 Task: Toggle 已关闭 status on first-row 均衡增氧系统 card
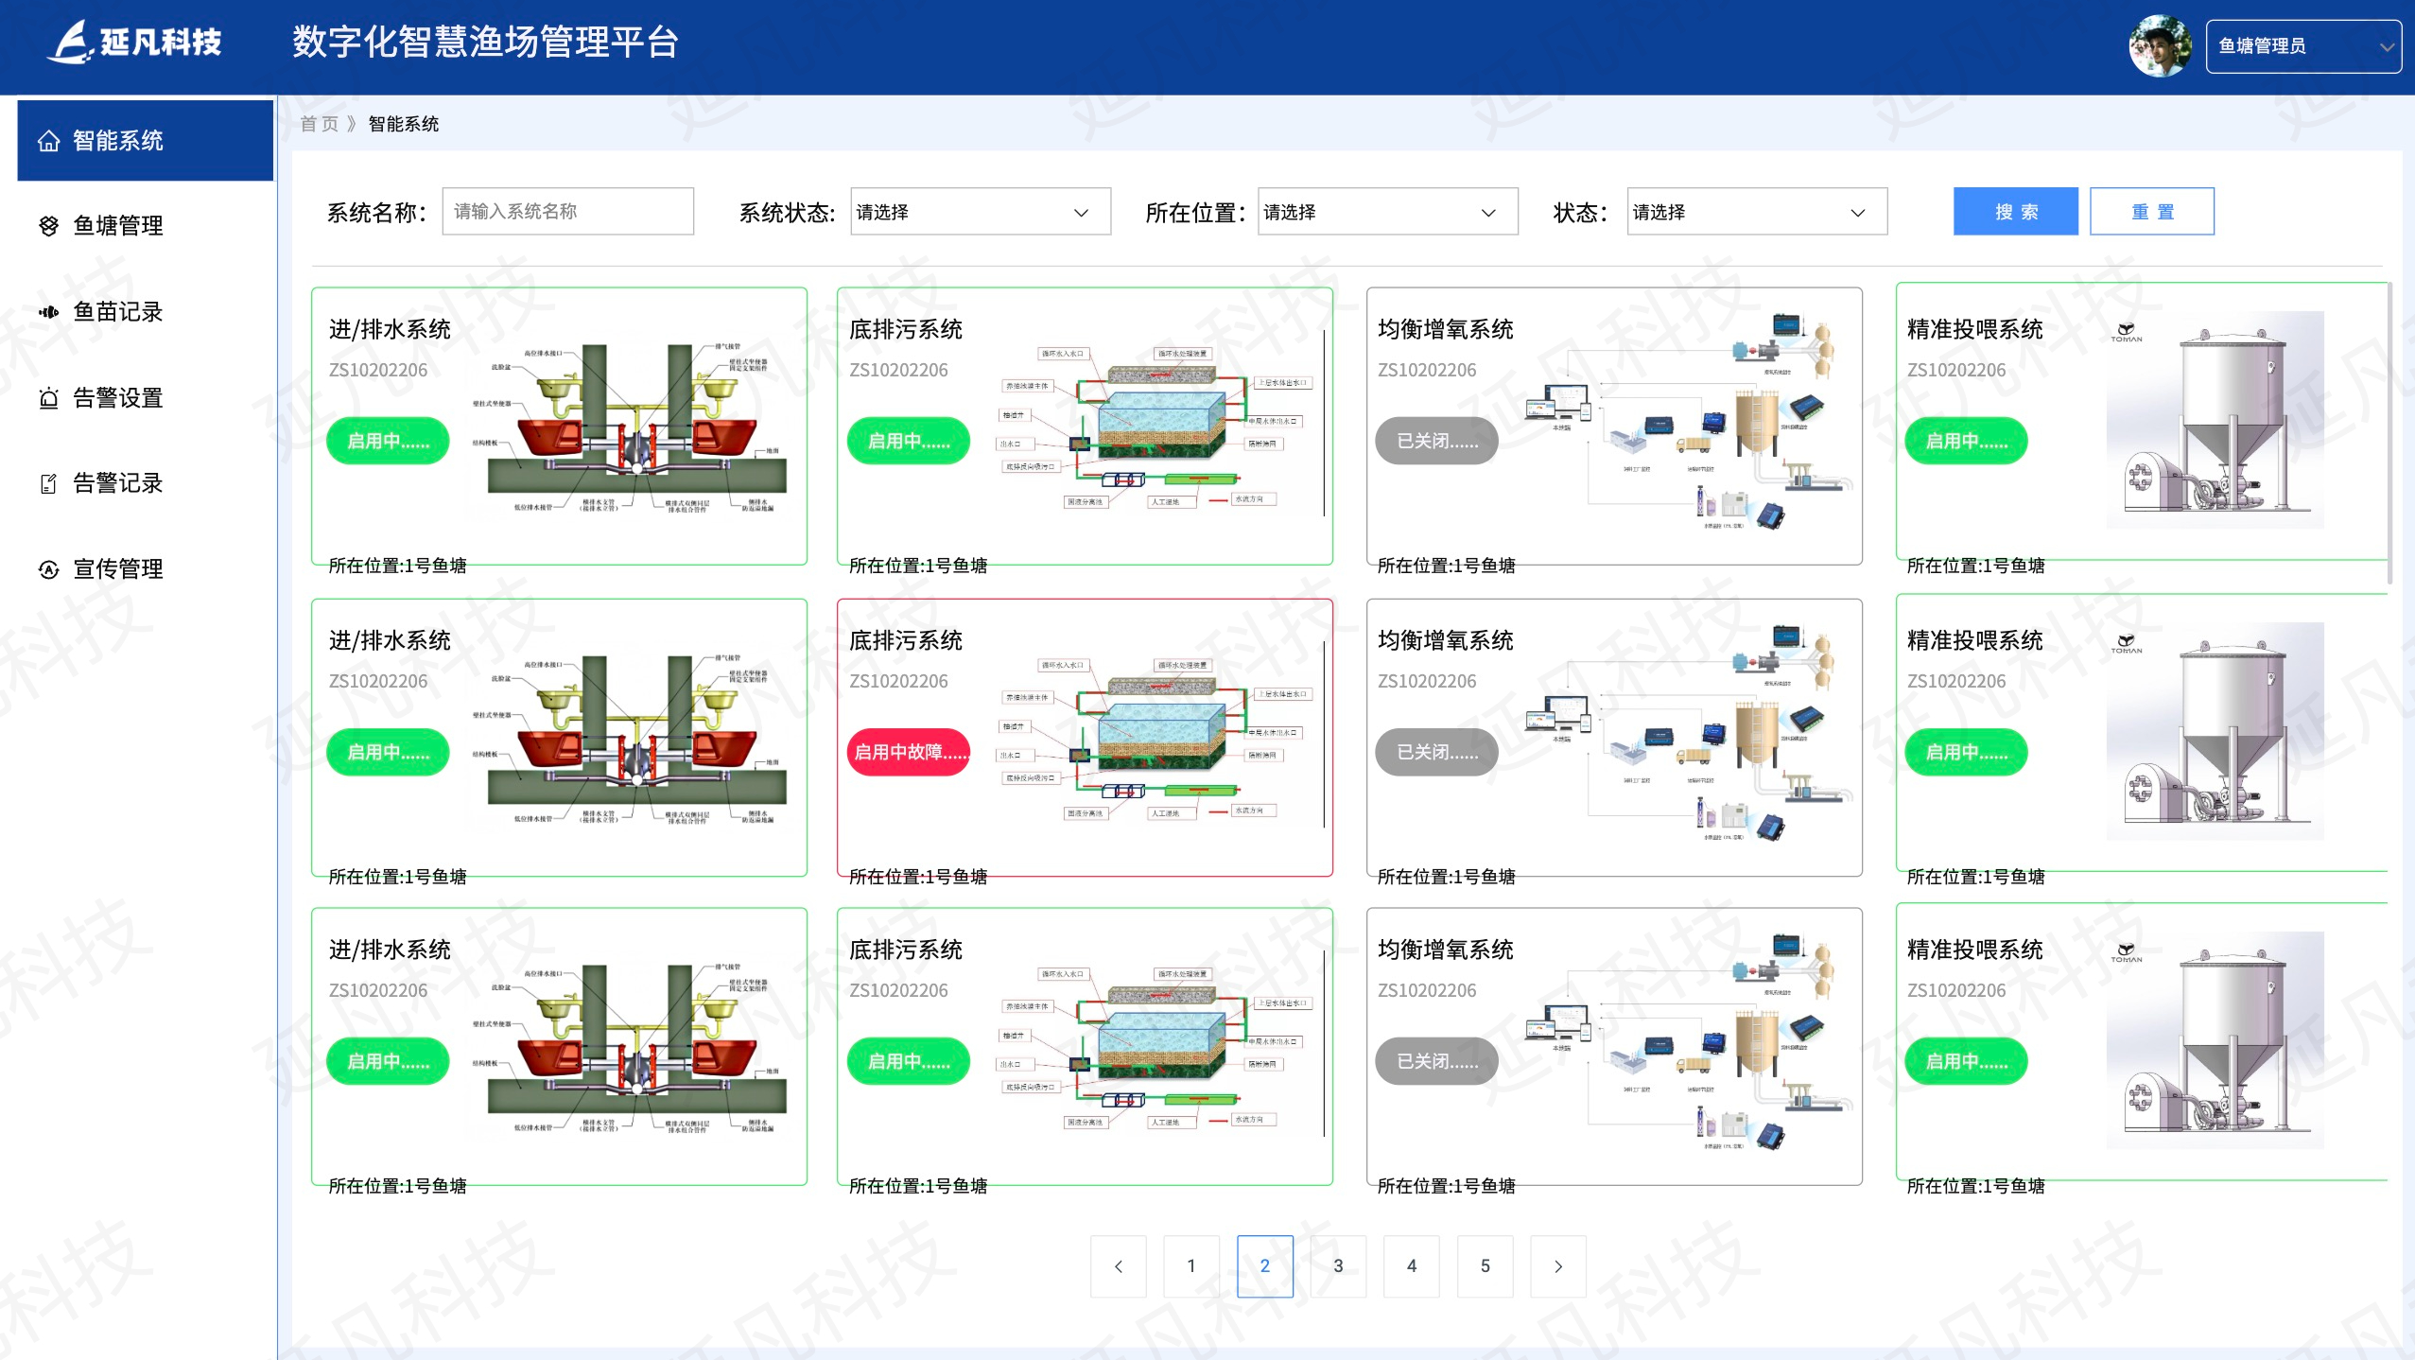tap(1437, 441)
